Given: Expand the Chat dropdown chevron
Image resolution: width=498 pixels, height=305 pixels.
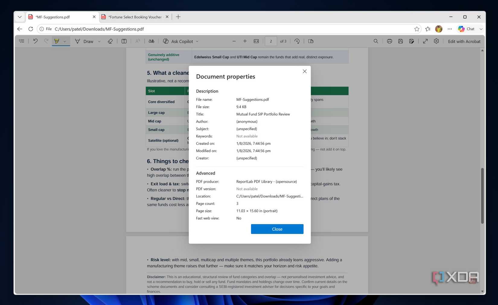Looking at the screenshot, I should 481,29.
